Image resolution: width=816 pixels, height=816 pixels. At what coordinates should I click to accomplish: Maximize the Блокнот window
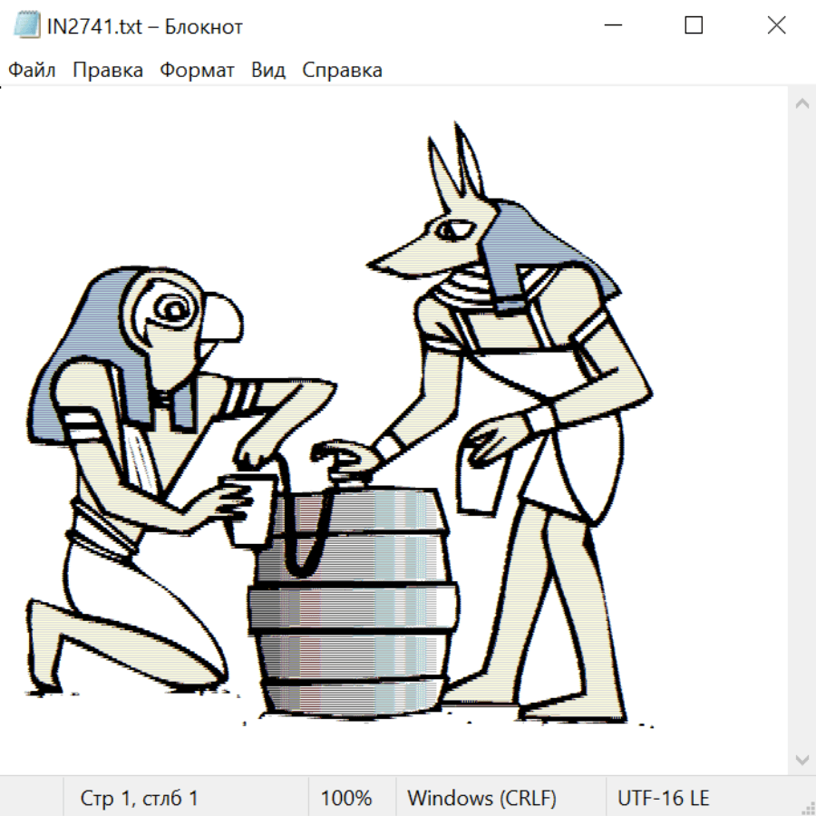pyautogui.click(x=694, y=26)
